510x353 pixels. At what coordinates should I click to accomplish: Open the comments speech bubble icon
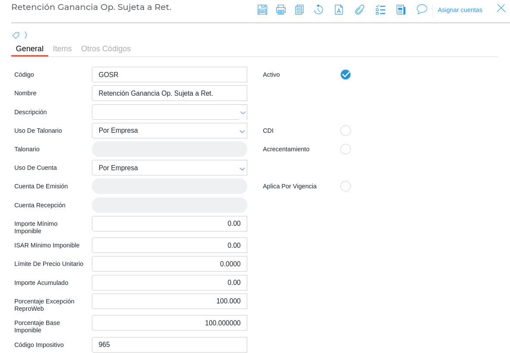(x=422, y=9)
